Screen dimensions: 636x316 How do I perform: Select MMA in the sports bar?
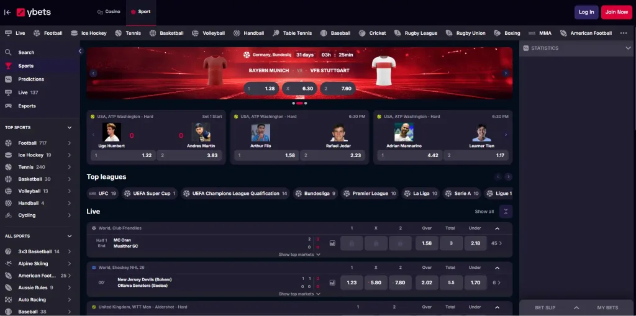point(540,34)
